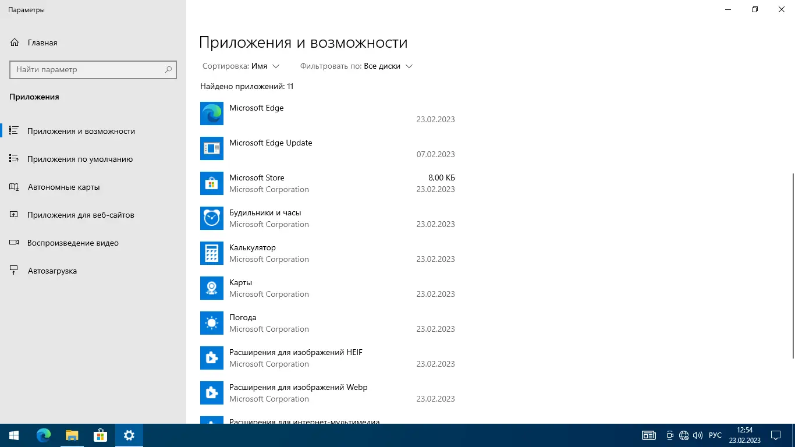The height and width of the screenshot is (447, 795).
Task: Open Автономные карты section
Action: point(93,187)
